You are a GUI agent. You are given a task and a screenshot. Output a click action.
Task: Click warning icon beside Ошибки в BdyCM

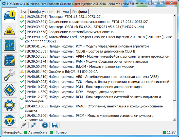point(22,72)
